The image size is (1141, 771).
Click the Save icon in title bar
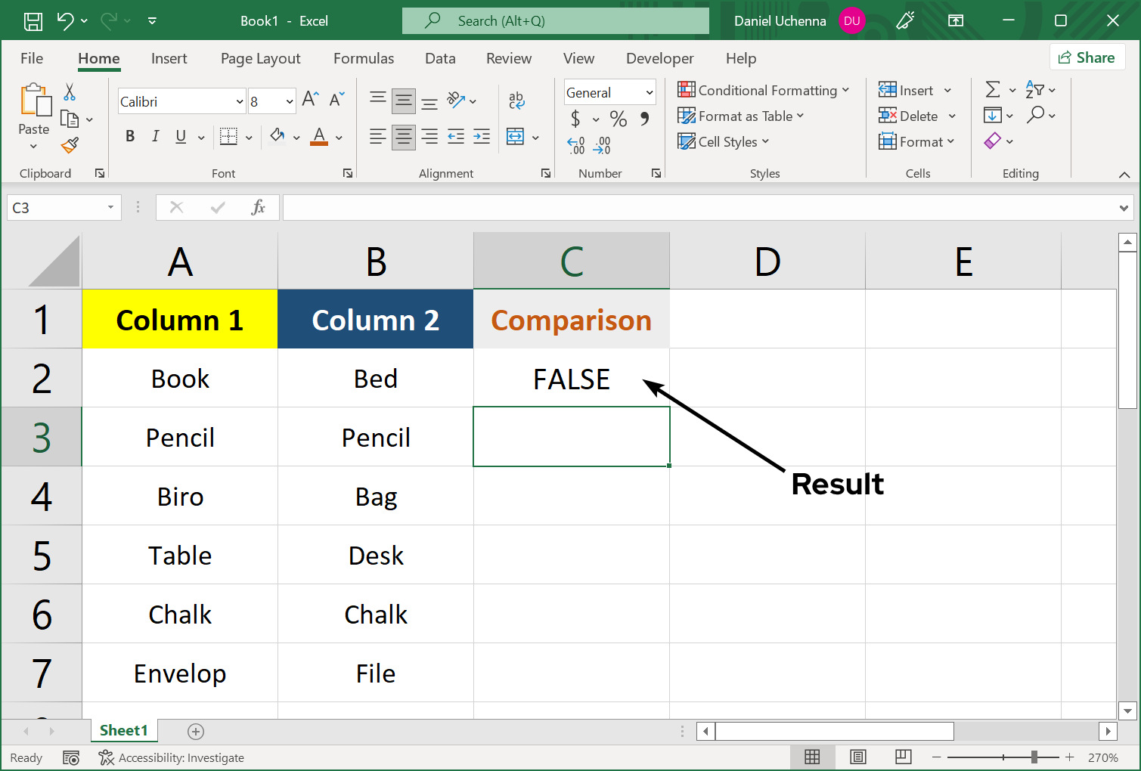[33, 21]
